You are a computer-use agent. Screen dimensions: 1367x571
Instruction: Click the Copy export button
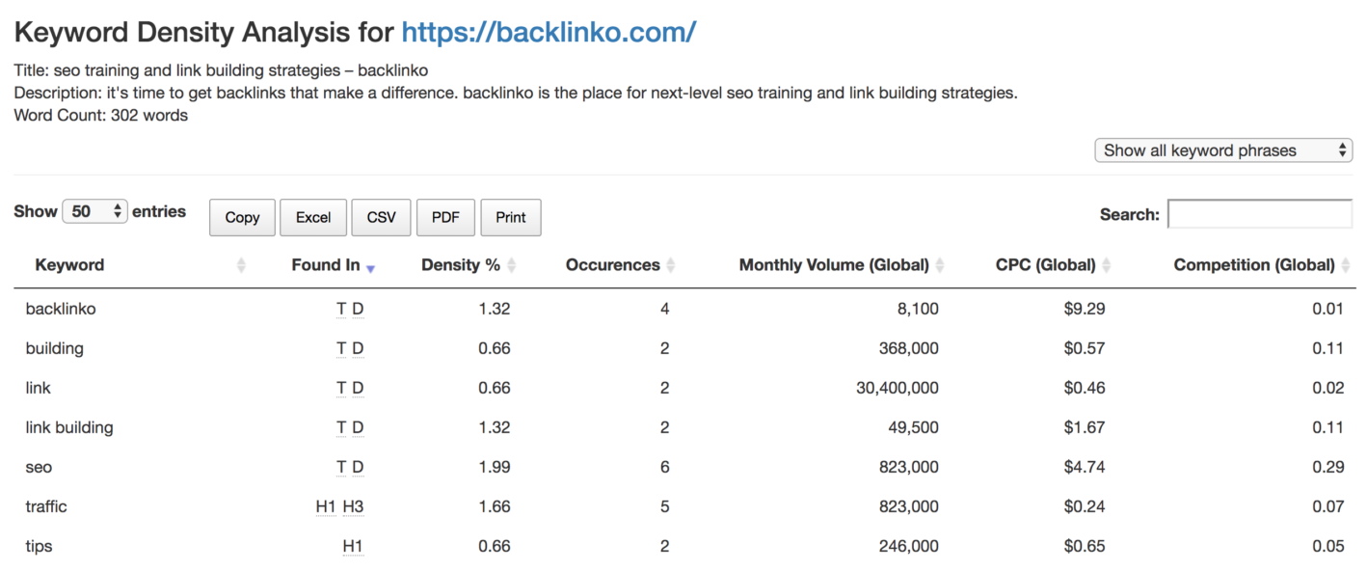pos(242,218)
